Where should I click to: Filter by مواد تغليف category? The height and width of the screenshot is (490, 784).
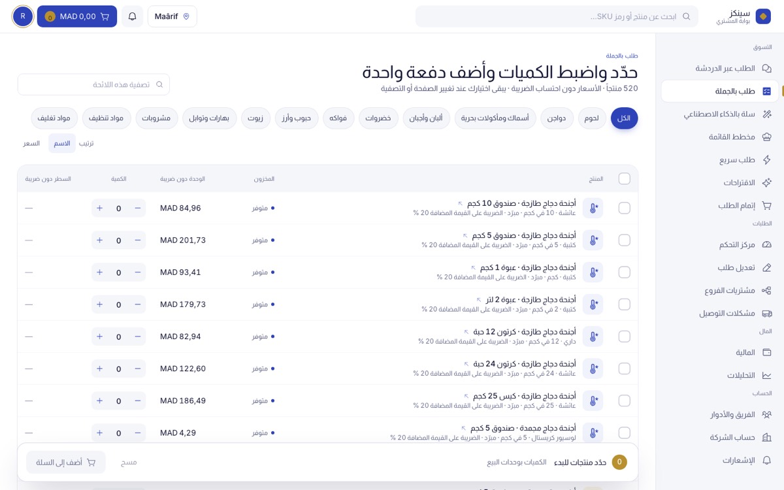tap(54, 118)
